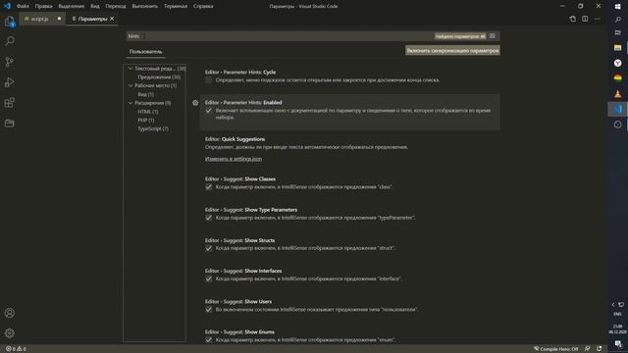Select HTML (1) in settings tree
Image resolution: width=628 pixels, height=353 pixels.
[148, 112]
